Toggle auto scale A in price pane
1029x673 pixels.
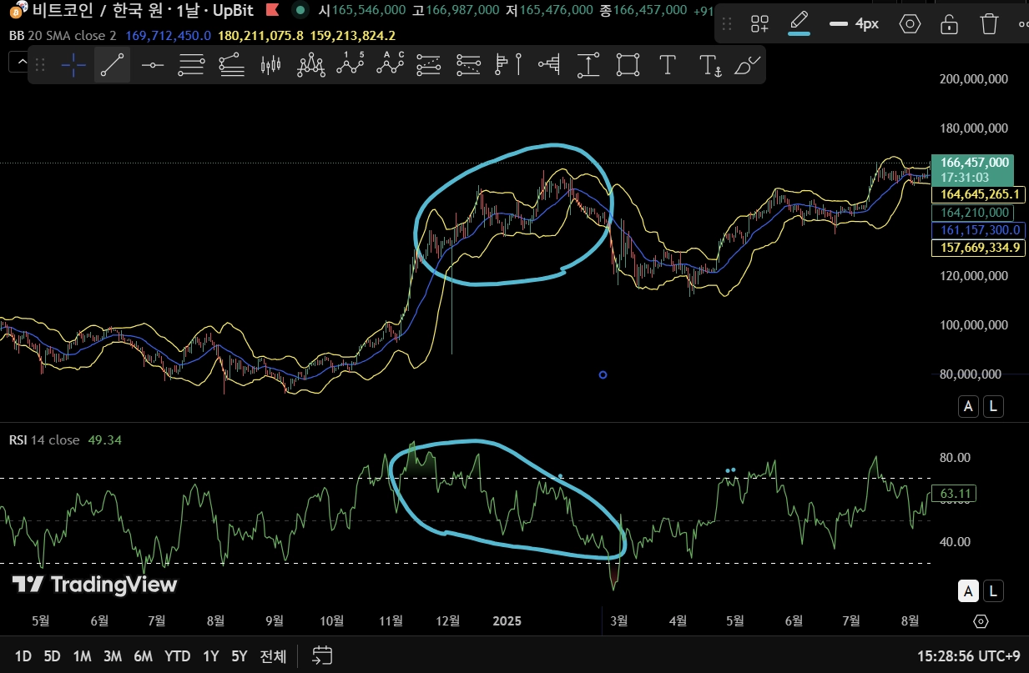968,407
